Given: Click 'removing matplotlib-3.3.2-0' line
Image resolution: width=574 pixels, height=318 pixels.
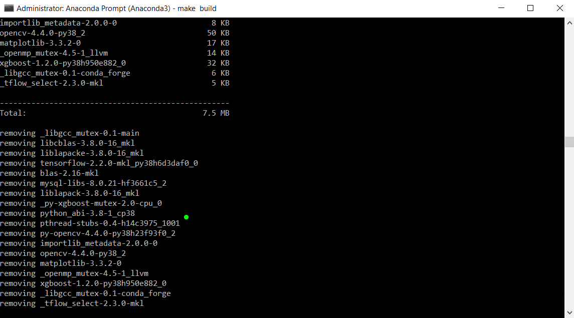Looking at the screenshot, I should (61, 263).
